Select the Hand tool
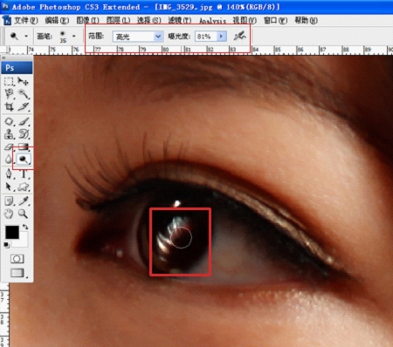The height and width of the screenshot is (347, 393). pos(9,214)
